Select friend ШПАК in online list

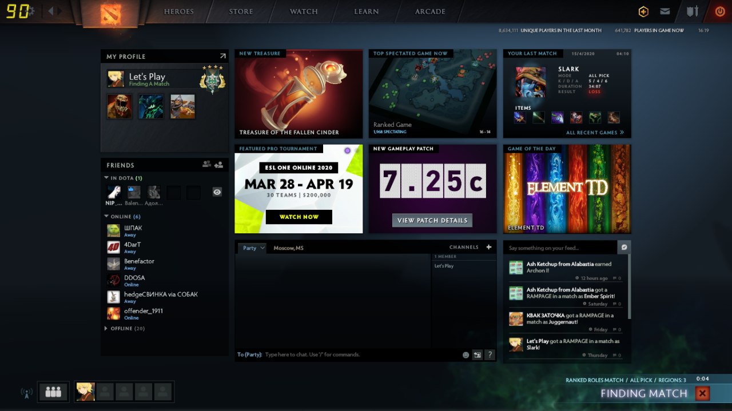pyautogui.click(x=164, y=230)
